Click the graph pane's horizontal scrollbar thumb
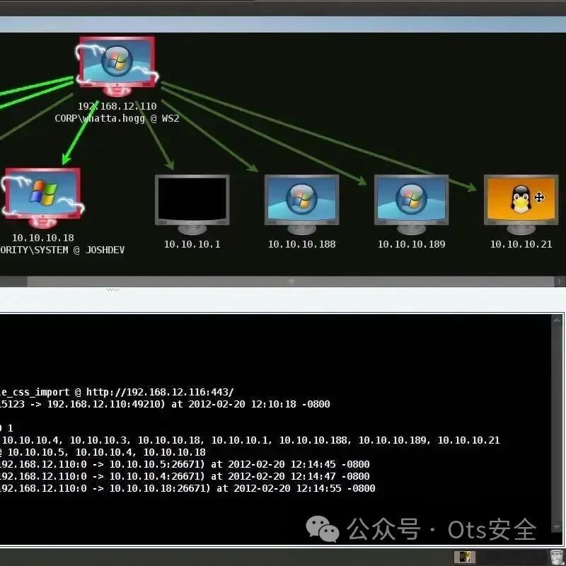 coord(291,282)
